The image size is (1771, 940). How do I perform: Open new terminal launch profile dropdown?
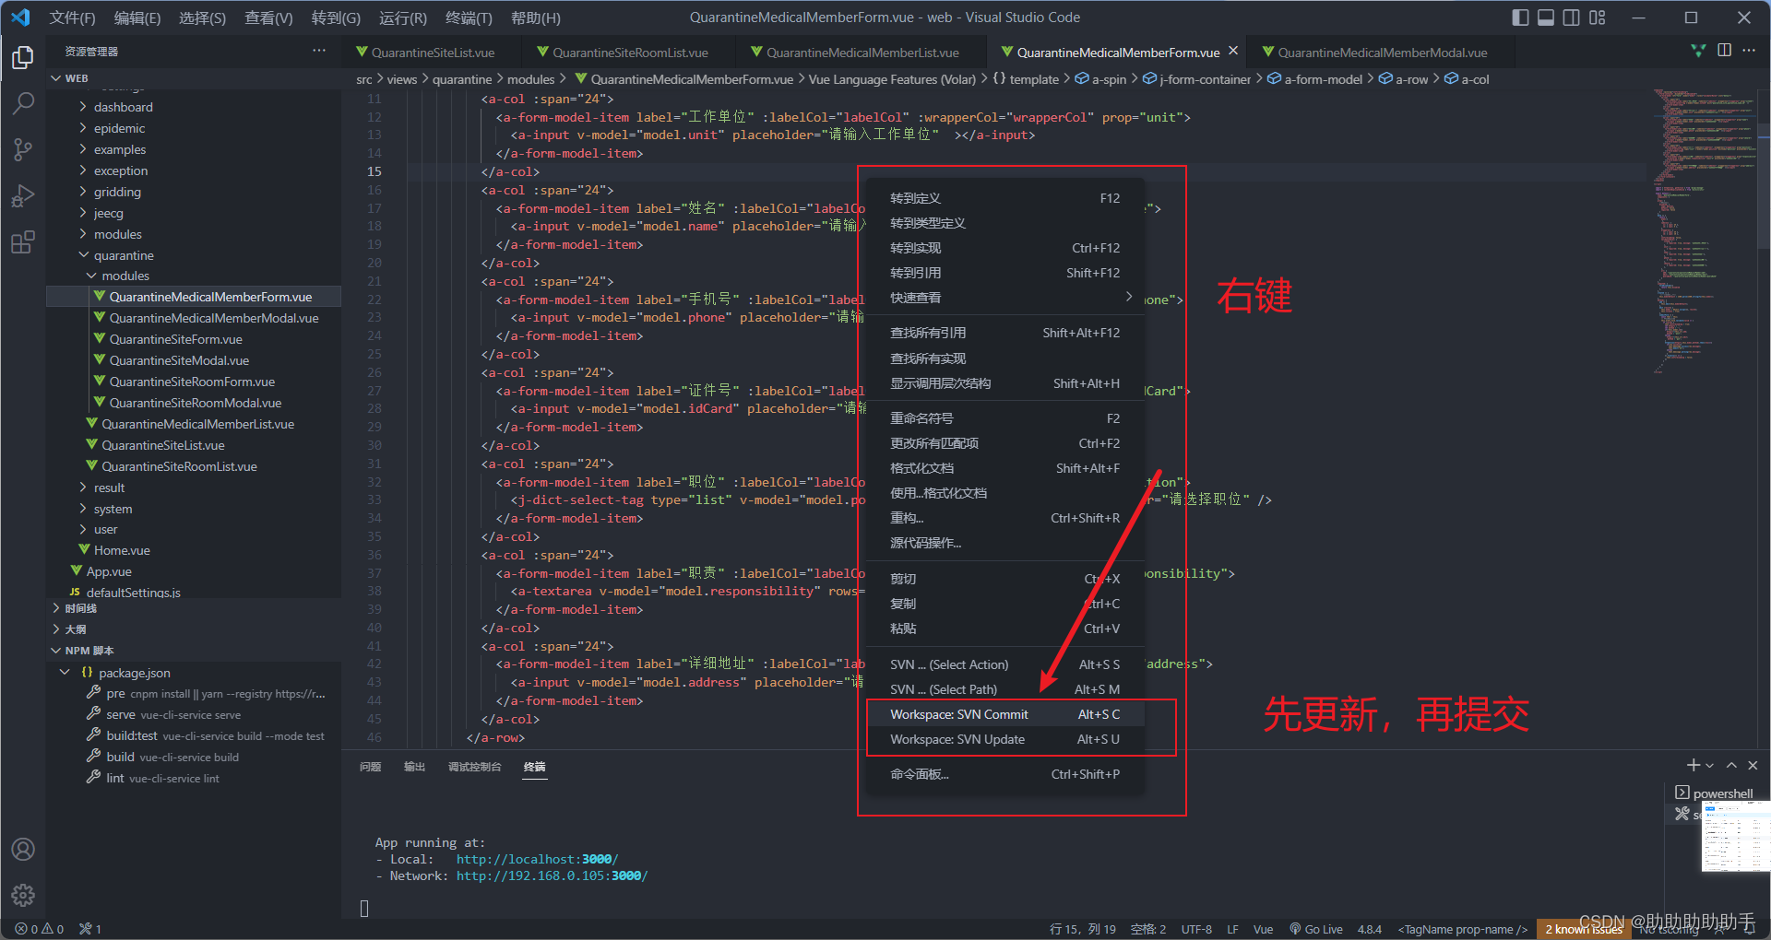click(x=1710, y=766)
